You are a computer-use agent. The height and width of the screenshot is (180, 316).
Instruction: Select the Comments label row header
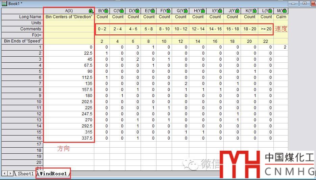click(x=22, y=29)
